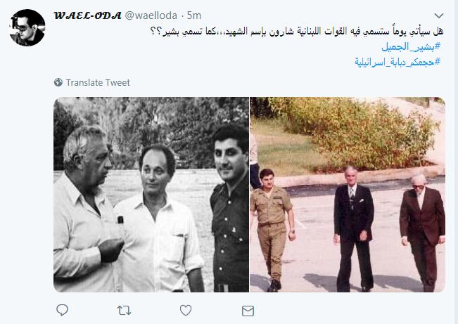
Task: Click the man in the black suit
Action: tap(353, 229)
